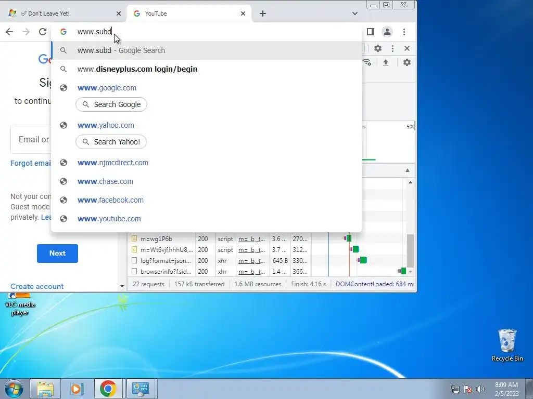The image size is (533, 399).
Task: Open Chrome three-dot menu
Action: (x=404, y=32)
